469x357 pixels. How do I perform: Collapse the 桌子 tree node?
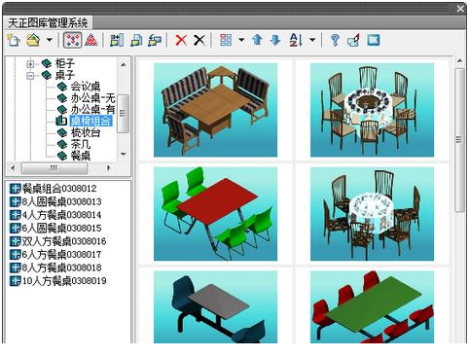pos(30,76)
